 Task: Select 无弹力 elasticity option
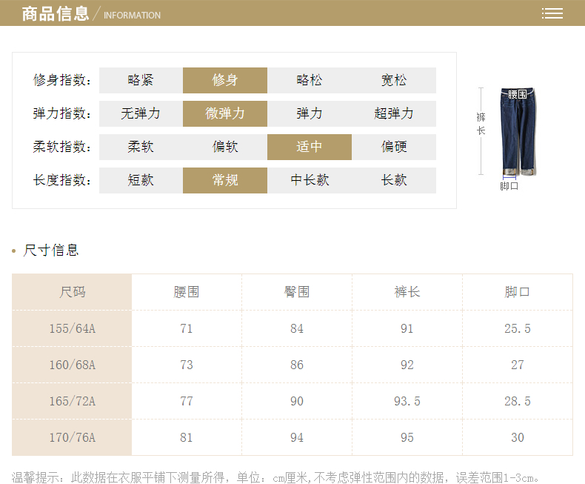[x=141, y=113]
